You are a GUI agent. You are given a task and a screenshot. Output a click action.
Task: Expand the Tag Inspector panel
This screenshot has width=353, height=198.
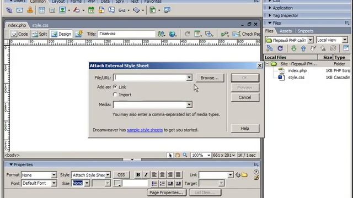pos(270,15)
